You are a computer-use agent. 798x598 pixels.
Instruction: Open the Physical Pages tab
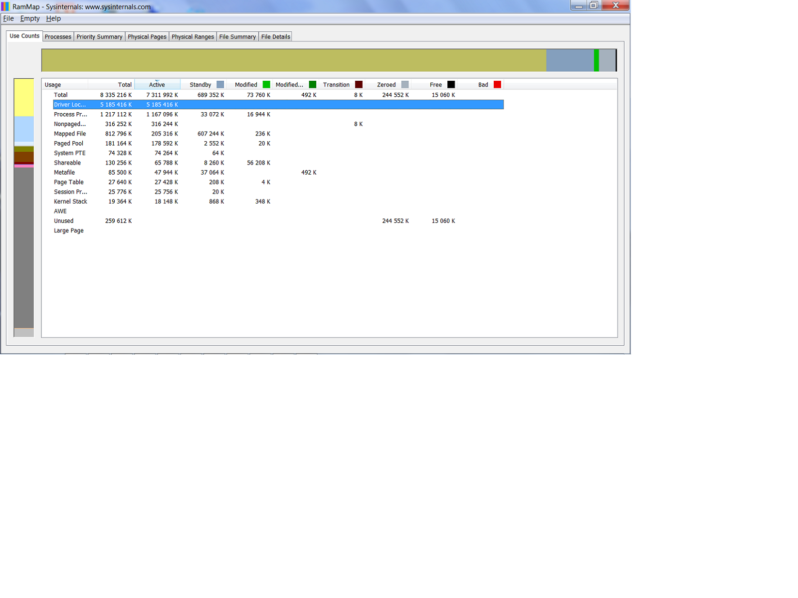click(x=147, y=37)
